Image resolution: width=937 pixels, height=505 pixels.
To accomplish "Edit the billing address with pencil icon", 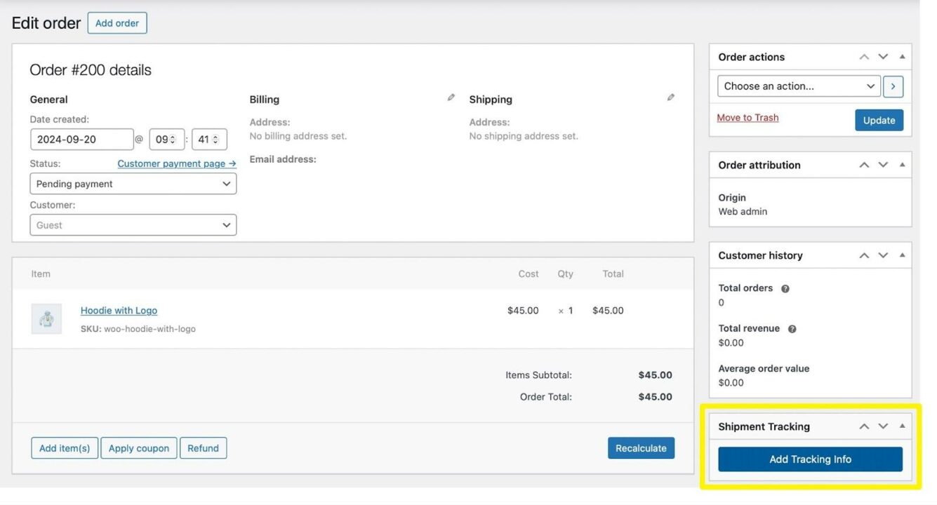I will click(450, 97).
